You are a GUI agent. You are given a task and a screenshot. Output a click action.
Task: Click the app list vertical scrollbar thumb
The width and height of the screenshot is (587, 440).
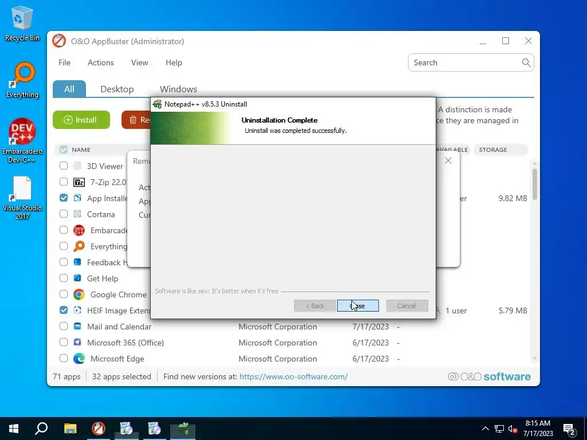(535, 184)
